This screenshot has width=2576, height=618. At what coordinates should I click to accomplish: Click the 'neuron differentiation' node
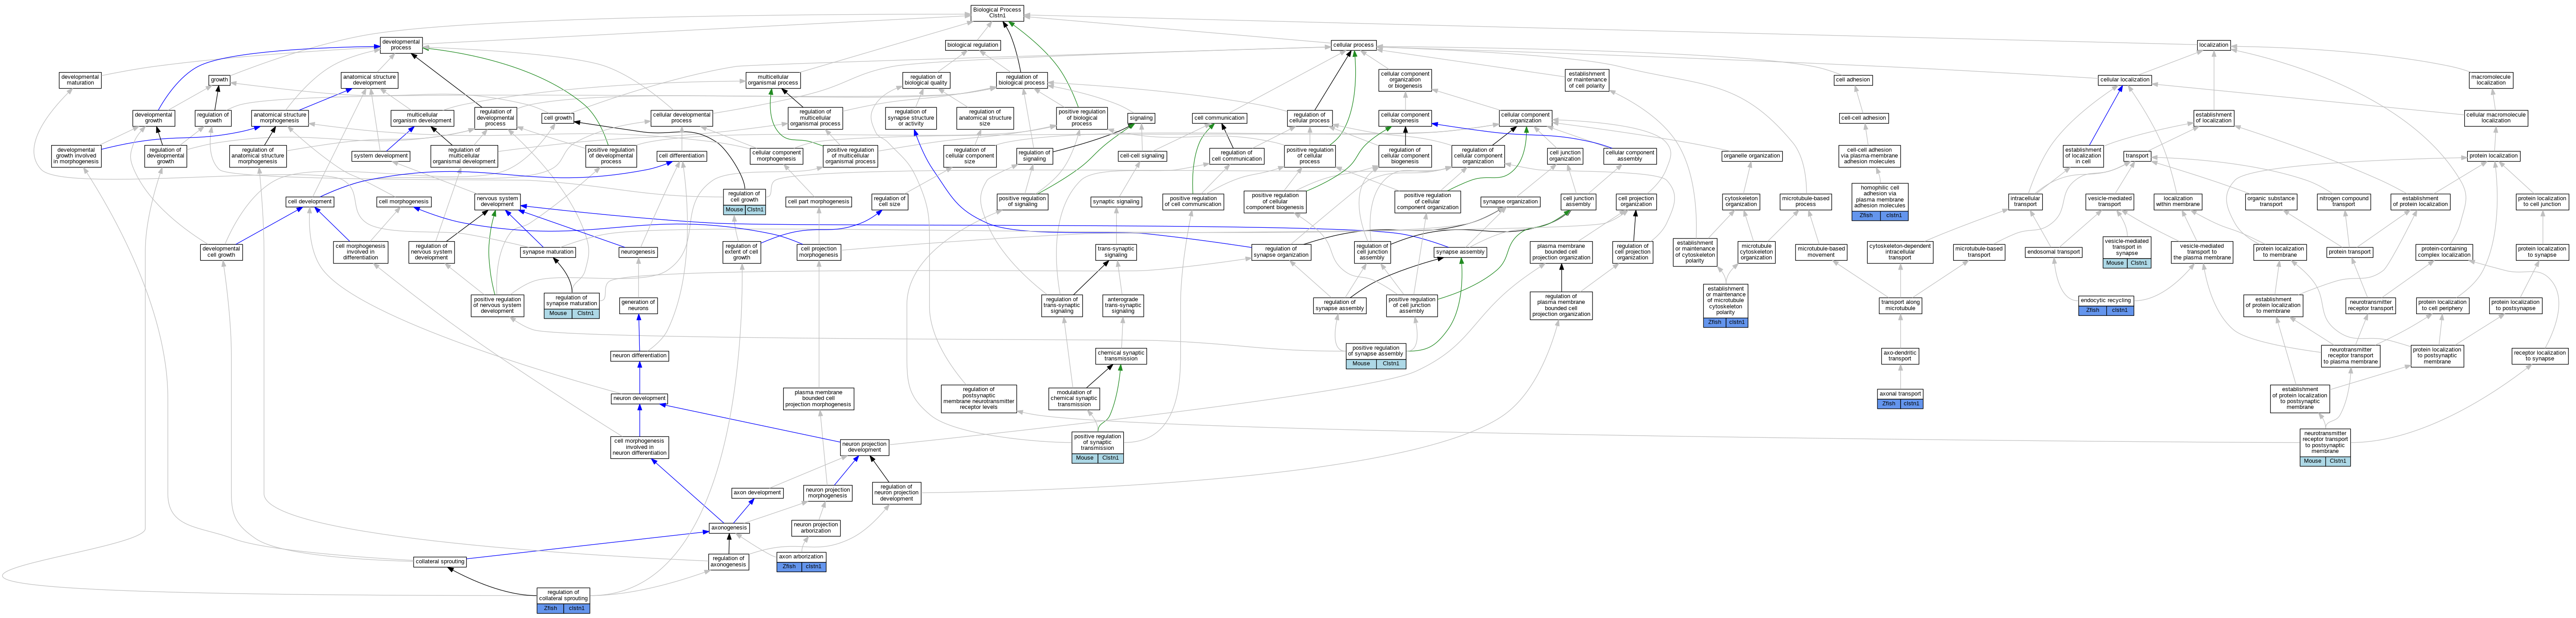[x=640, y=356]
